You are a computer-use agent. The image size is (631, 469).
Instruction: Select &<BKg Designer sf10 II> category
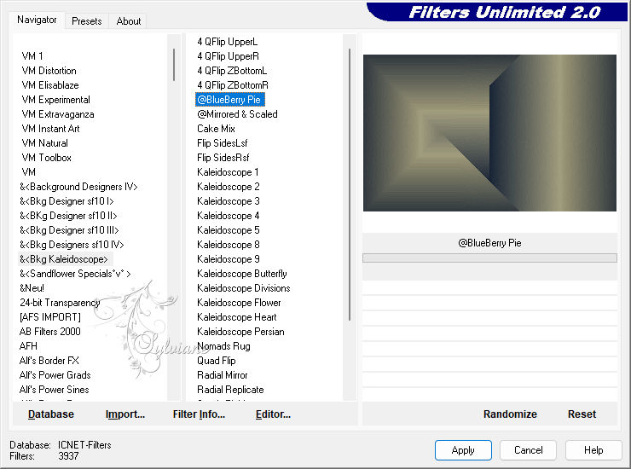(x=68, y=216)
